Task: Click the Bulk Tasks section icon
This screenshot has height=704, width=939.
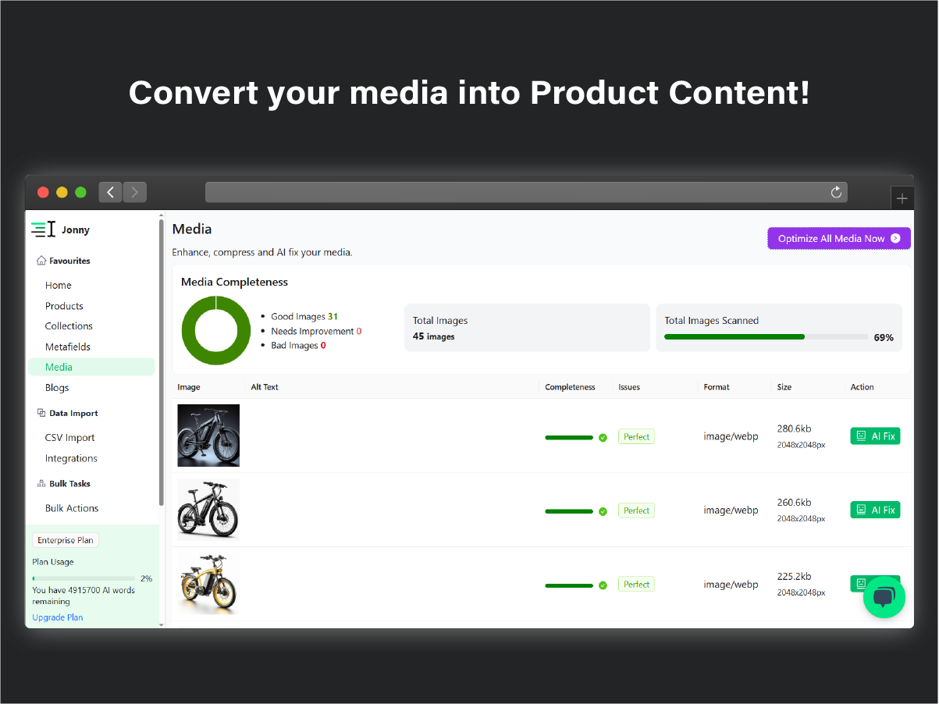Action: (41, 484)
